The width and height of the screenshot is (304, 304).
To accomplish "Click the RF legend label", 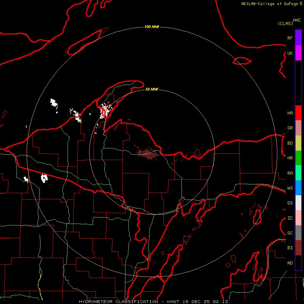I will click(x=290, y=38).
